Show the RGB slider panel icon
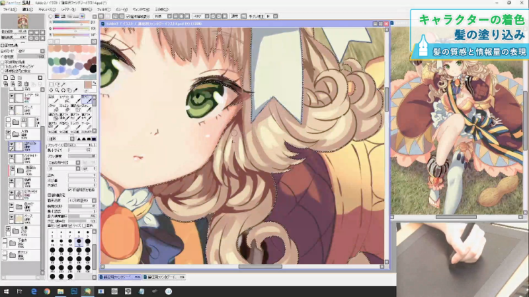529x297 pixels. pos(57,16)
